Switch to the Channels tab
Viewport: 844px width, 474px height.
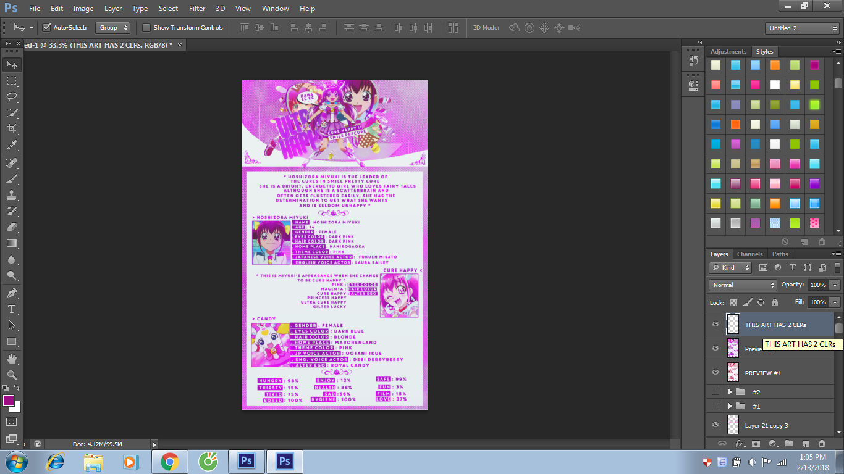point(750,254)
